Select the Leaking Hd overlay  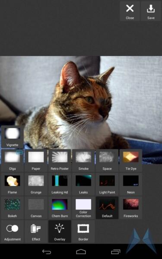(x=60, y=184)
